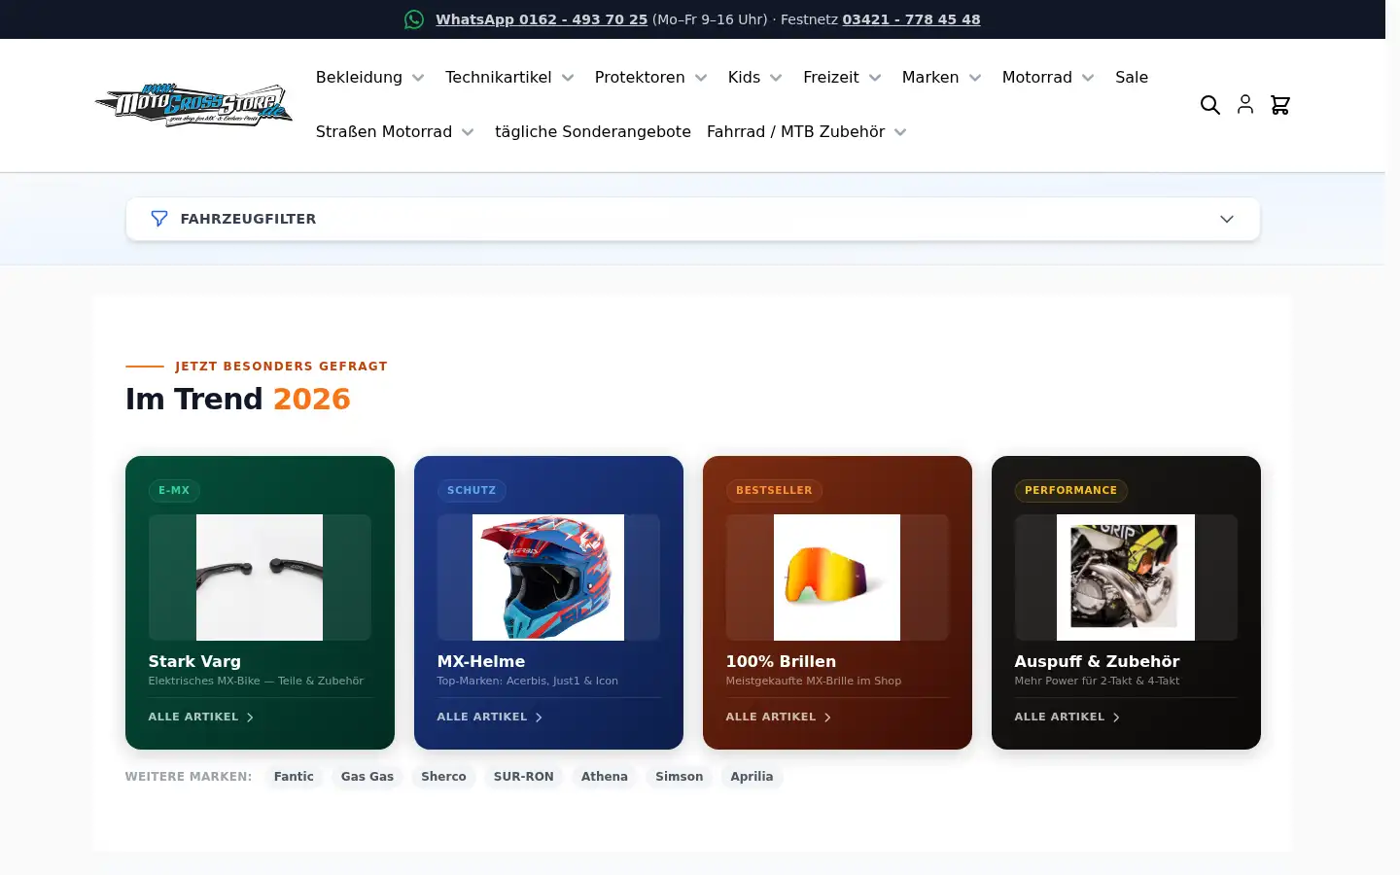Select the SUR-RON brand chip
1400x875 pixels.
523,777
